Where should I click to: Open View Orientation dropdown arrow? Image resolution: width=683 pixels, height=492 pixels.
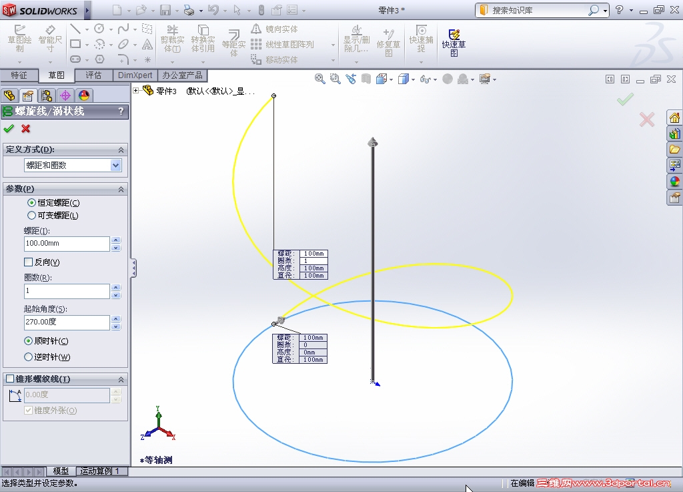click(392, 79)
